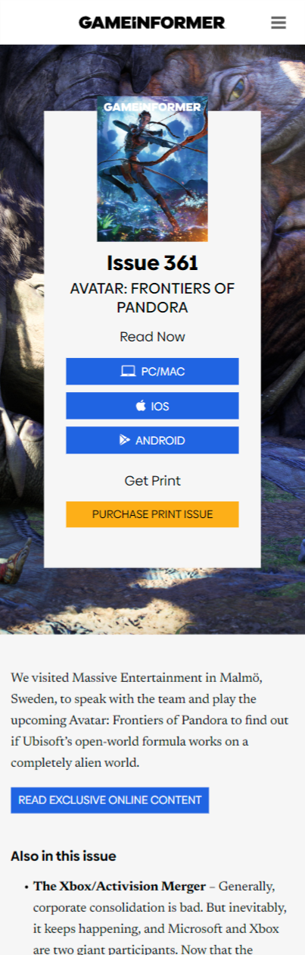Click the Get Print label
Viewport: 305px width, 955px height.
(152, 481)
